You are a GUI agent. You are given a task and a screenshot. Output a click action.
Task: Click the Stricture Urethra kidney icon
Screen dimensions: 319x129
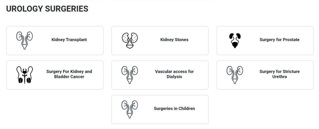(235, 75)
